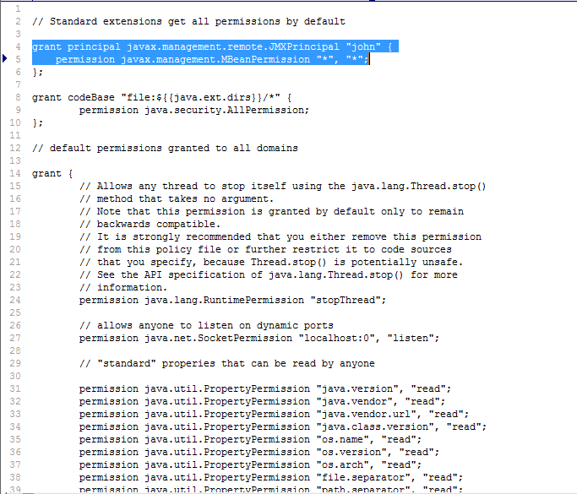Click the comment about java.lang.Thread.stop() on line 15
This screenshot has height=494, width=577.
point(283,186)
